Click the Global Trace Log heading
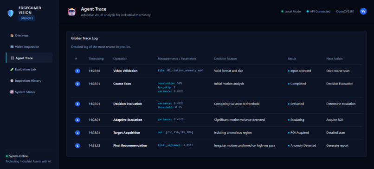Viewport: 374px width, 169px height. pyautogui.click(x=84, y=38)
